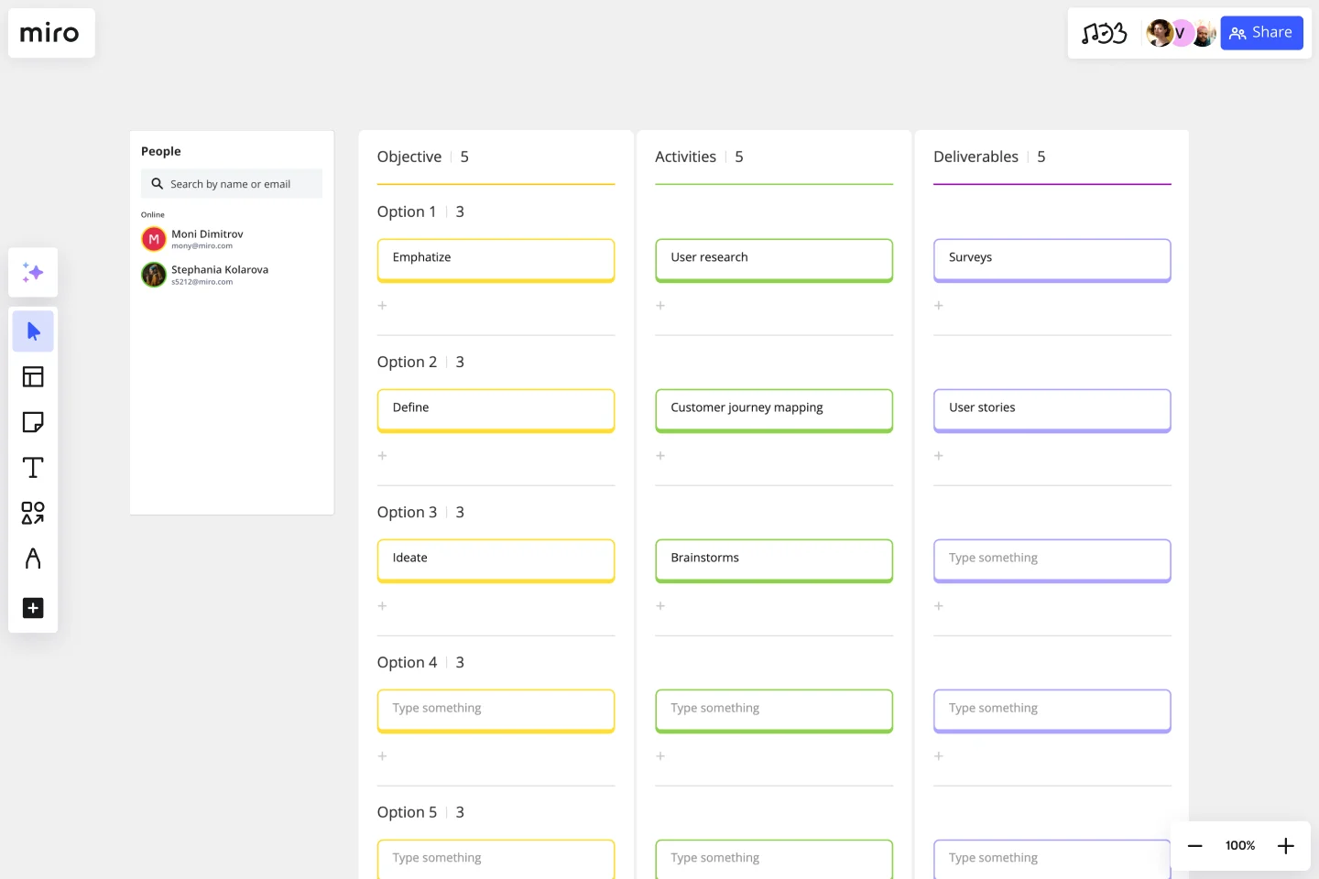
Task: Click Moni Dimitrov's red avatar
Action: [154, 239]
